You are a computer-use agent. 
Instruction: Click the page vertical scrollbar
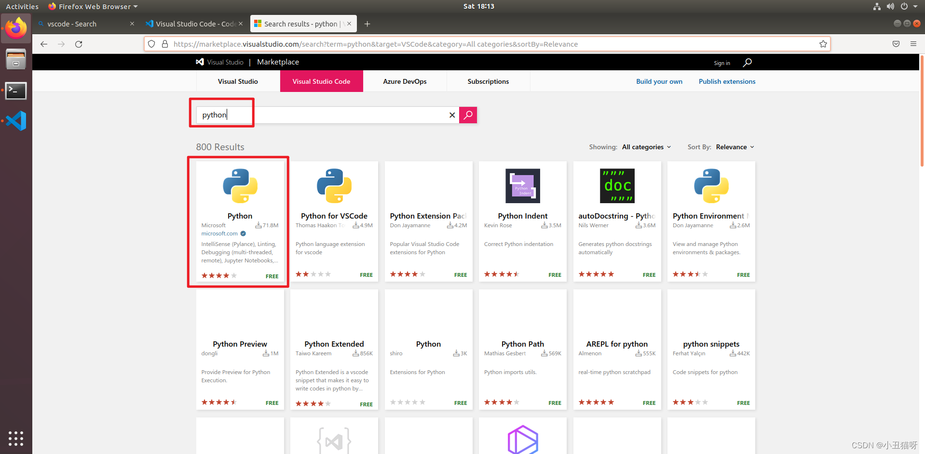[922, 111]
